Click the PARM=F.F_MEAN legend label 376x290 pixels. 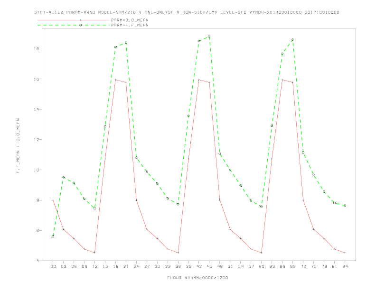point(130,25)
